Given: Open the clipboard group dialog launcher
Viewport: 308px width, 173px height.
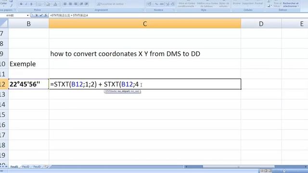Looking at the screenshot, I should pos(15,10).
